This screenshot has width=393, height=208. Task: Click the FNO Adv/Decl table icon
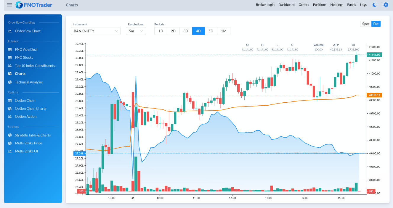pos(10,49)
